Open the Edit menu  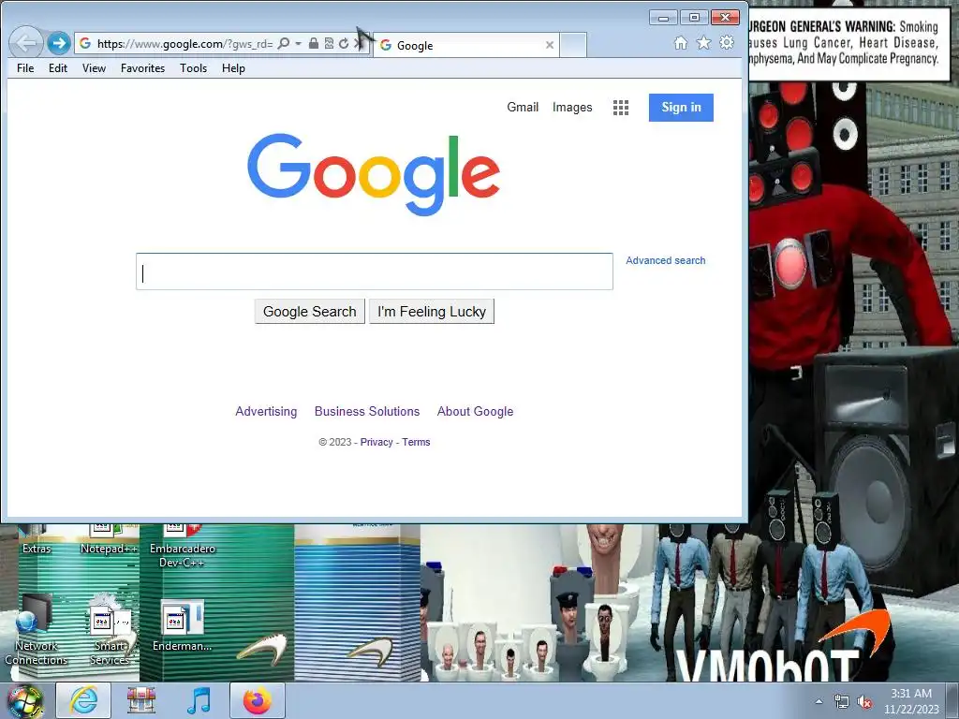[x=58, y=67]
